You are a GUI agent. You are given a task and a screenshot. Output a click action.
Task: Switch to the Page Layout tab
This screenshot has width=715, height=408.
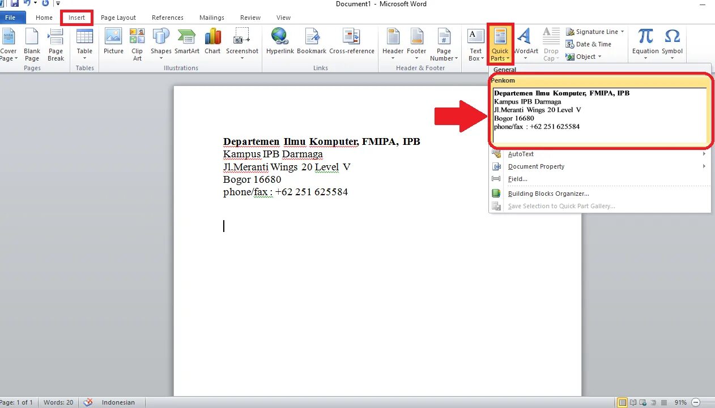(118, 18)
